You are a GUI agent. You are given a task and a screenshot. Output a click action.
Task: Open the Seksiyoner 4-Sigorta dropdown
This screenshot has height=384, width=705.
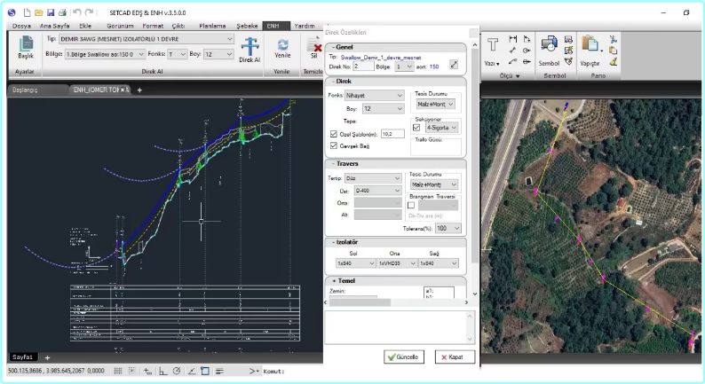coord(441,128)
